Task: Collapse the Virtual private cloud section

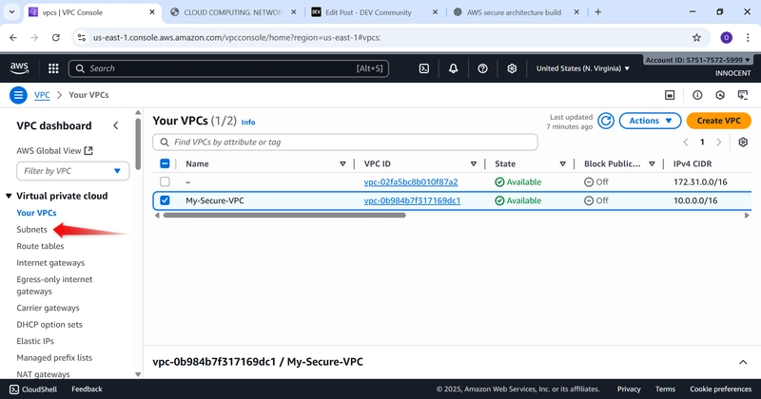Action: coord(9,196)
